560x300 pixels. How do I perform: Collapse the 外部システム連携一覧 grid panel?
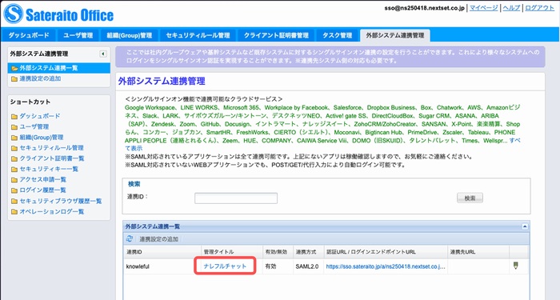click(525, 226)
